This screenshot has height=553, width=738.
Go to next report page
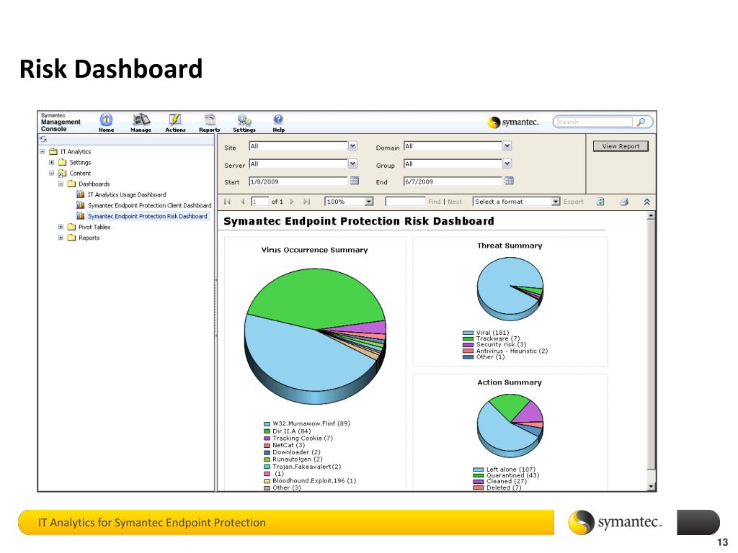pos(292,202)
